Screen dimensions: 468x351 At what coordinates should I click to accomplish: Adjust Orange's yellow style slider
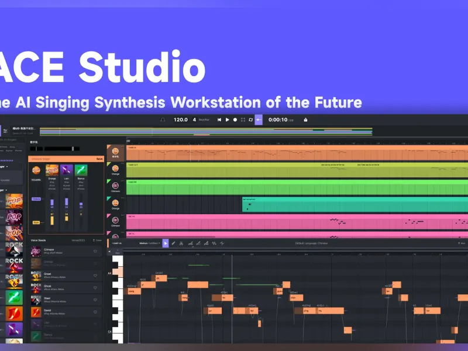(x=52, y=221)
